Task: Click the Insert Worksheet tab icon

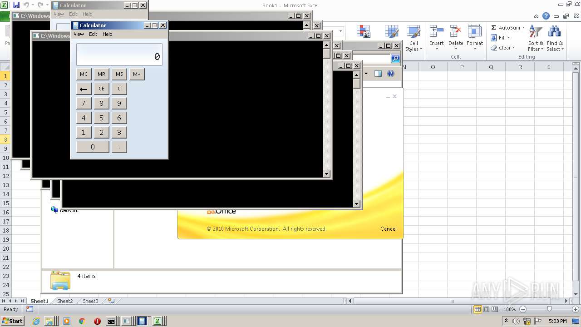Action: tap(111, 301)
